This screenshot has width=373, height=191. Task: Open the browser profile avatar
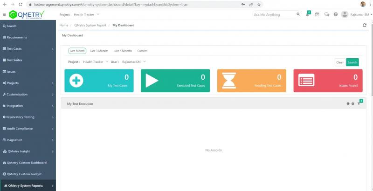click(x=363, y=4)
